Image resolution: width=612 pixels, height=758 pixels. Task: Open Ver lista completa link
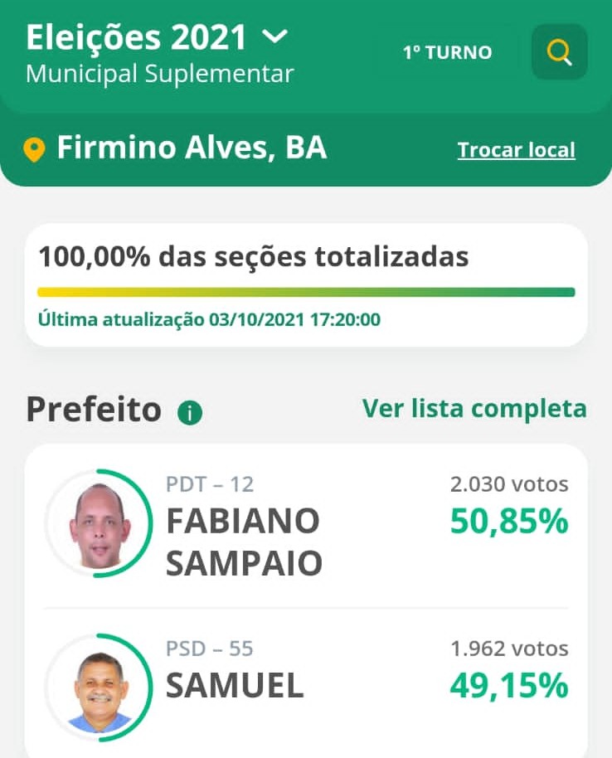(x=474, y=409)
